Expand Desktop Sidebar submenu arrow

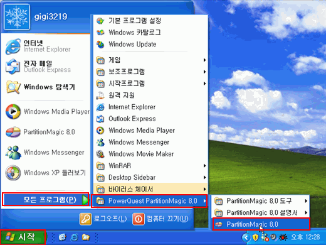click(x=205, y=177)
